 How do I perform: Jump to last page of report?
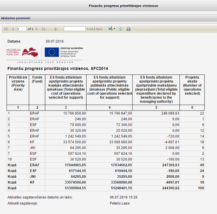pos(44,29)
